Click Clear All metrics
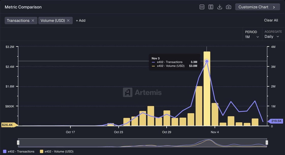The width and height of the screenshot is (285, 155). [271, 20]
